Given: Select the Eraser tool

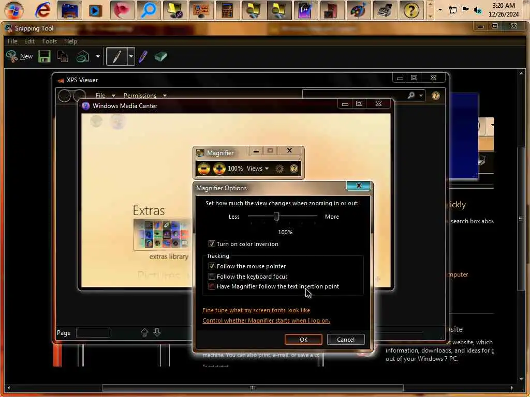Looking at the screenshot, I should point(160,56).
